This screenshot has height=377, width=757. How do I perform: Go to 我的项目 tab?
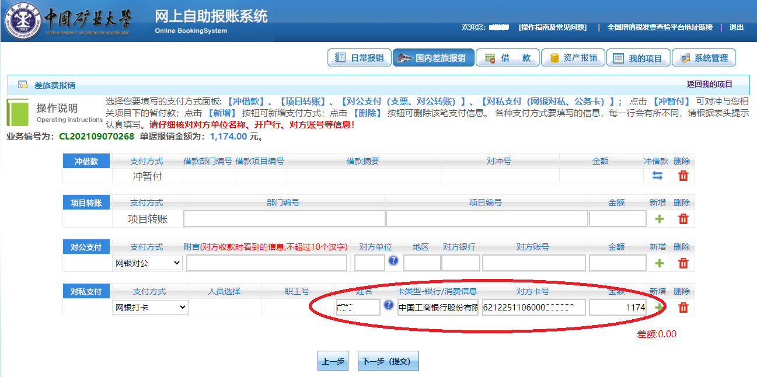[x=638, y=58]
